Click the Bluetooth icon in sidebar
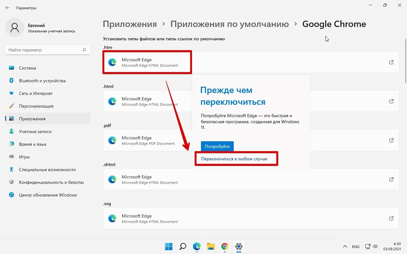This screenshot has height=254, width=407. click(11, 81)
